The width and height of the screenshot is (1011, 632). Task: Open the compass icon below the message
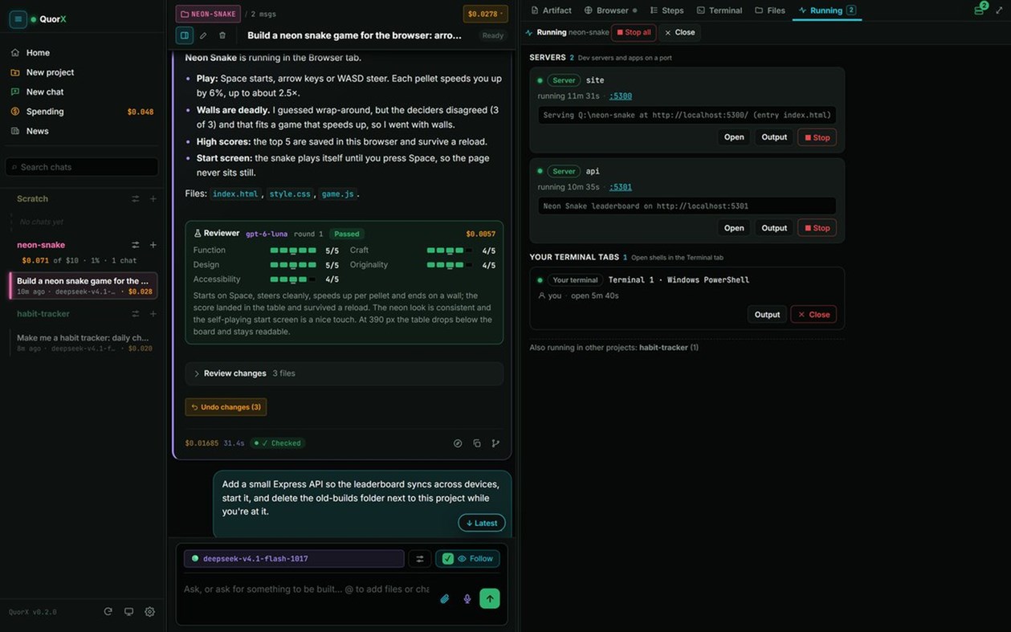point(458,443)
